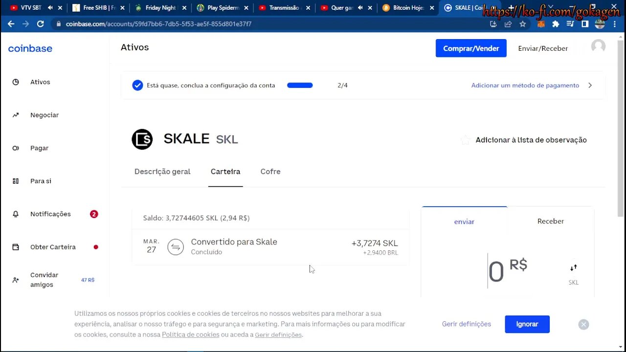The image size is (626, 352).
Task: Switch to the Cofre tab
Action: point(270,172)
